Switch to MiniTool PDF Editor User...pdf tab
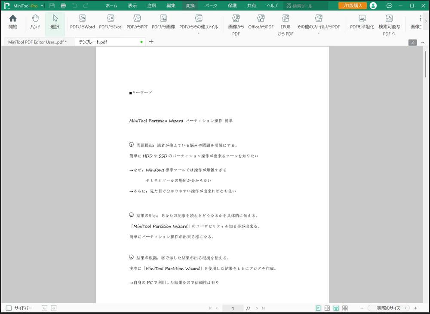This screenshot has width=430, height=314. click(x=37, y=42)
